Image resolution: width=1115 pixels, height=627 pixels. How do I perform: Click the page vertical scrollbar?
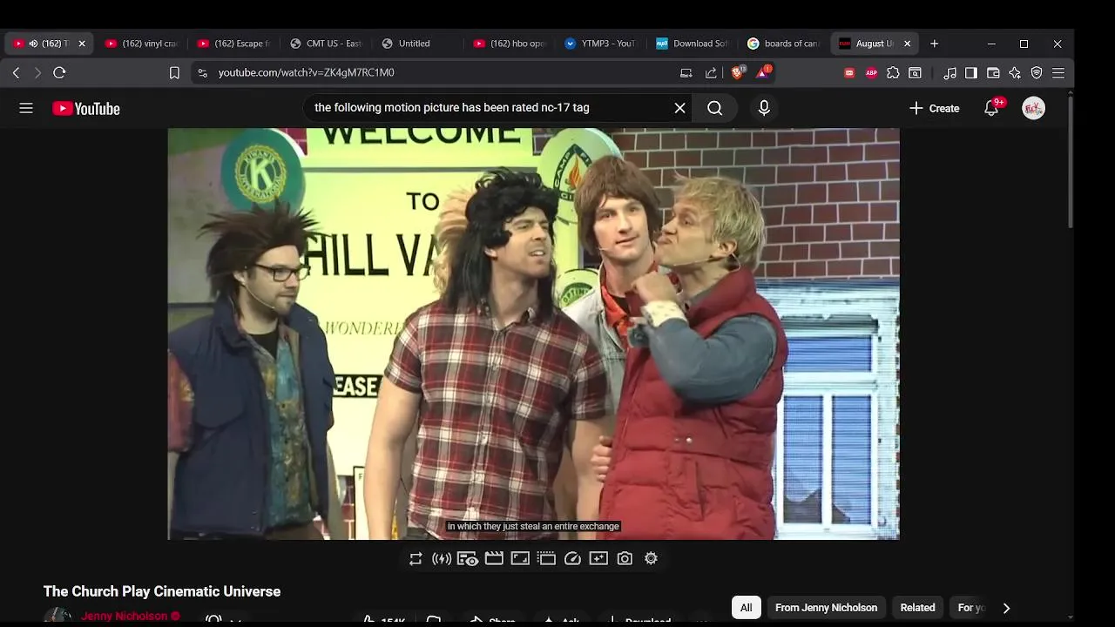click(x=1070, y=162)
